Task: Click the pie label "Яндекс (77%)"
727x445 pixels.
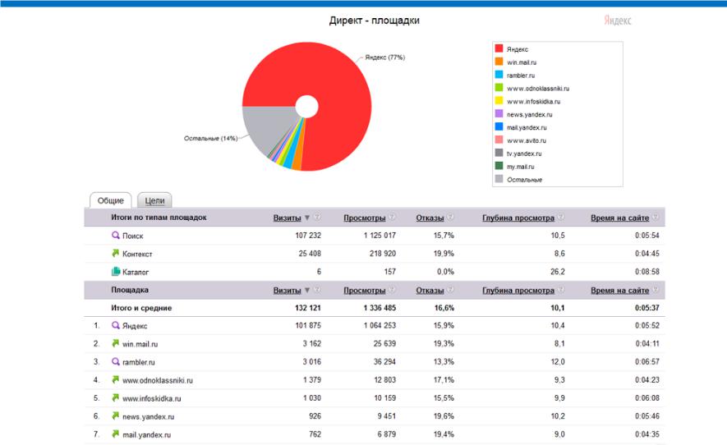Action: [384, 57]
